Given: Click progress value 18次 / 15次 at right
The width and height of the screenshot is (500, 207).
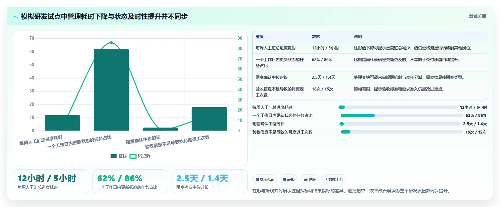Looking at the screenshot, I should pyautogui.click(x=476, y=132).
